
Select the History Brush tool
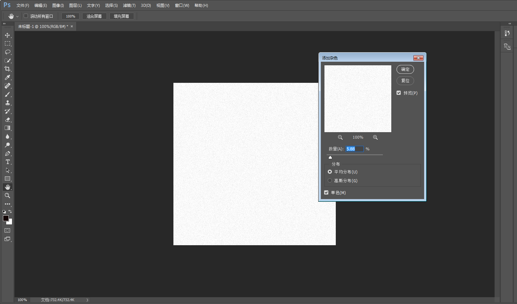click(7, 111)
